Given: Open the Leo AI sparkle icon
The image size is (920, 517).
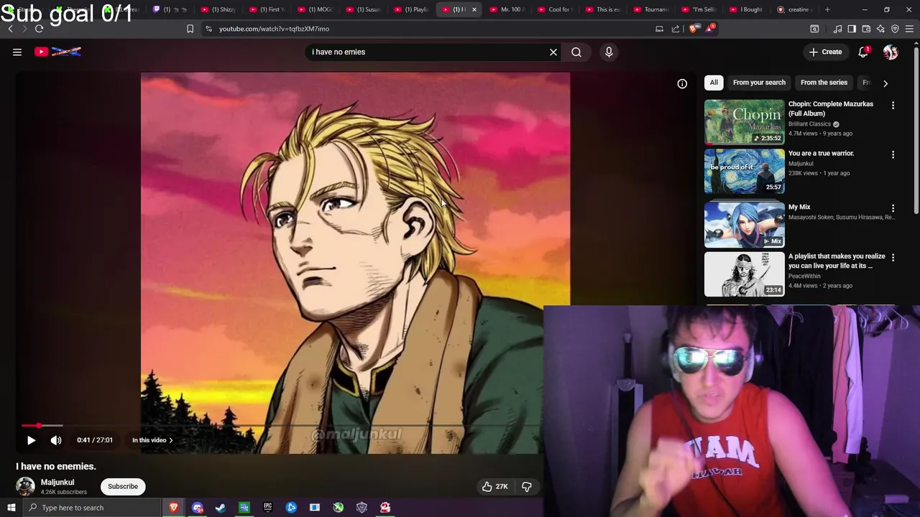Looking at the screenshot, I should coord(880,29).
